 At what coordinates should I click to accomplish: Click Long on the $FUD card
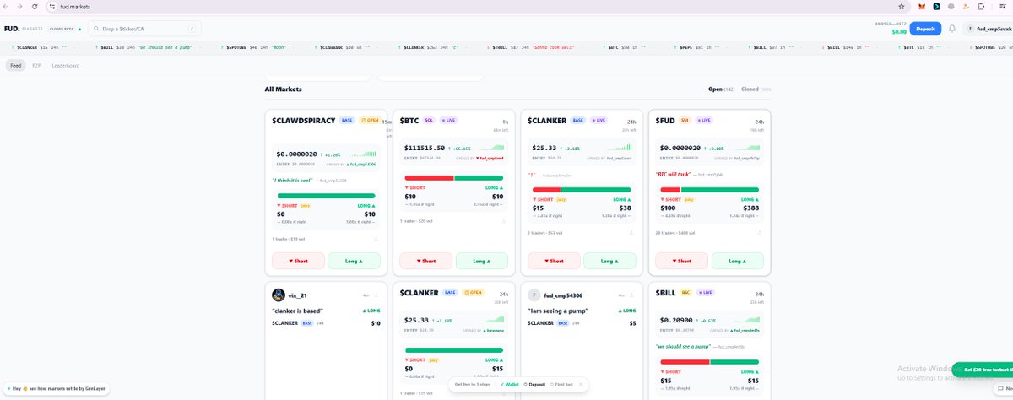tap(736, 261)
